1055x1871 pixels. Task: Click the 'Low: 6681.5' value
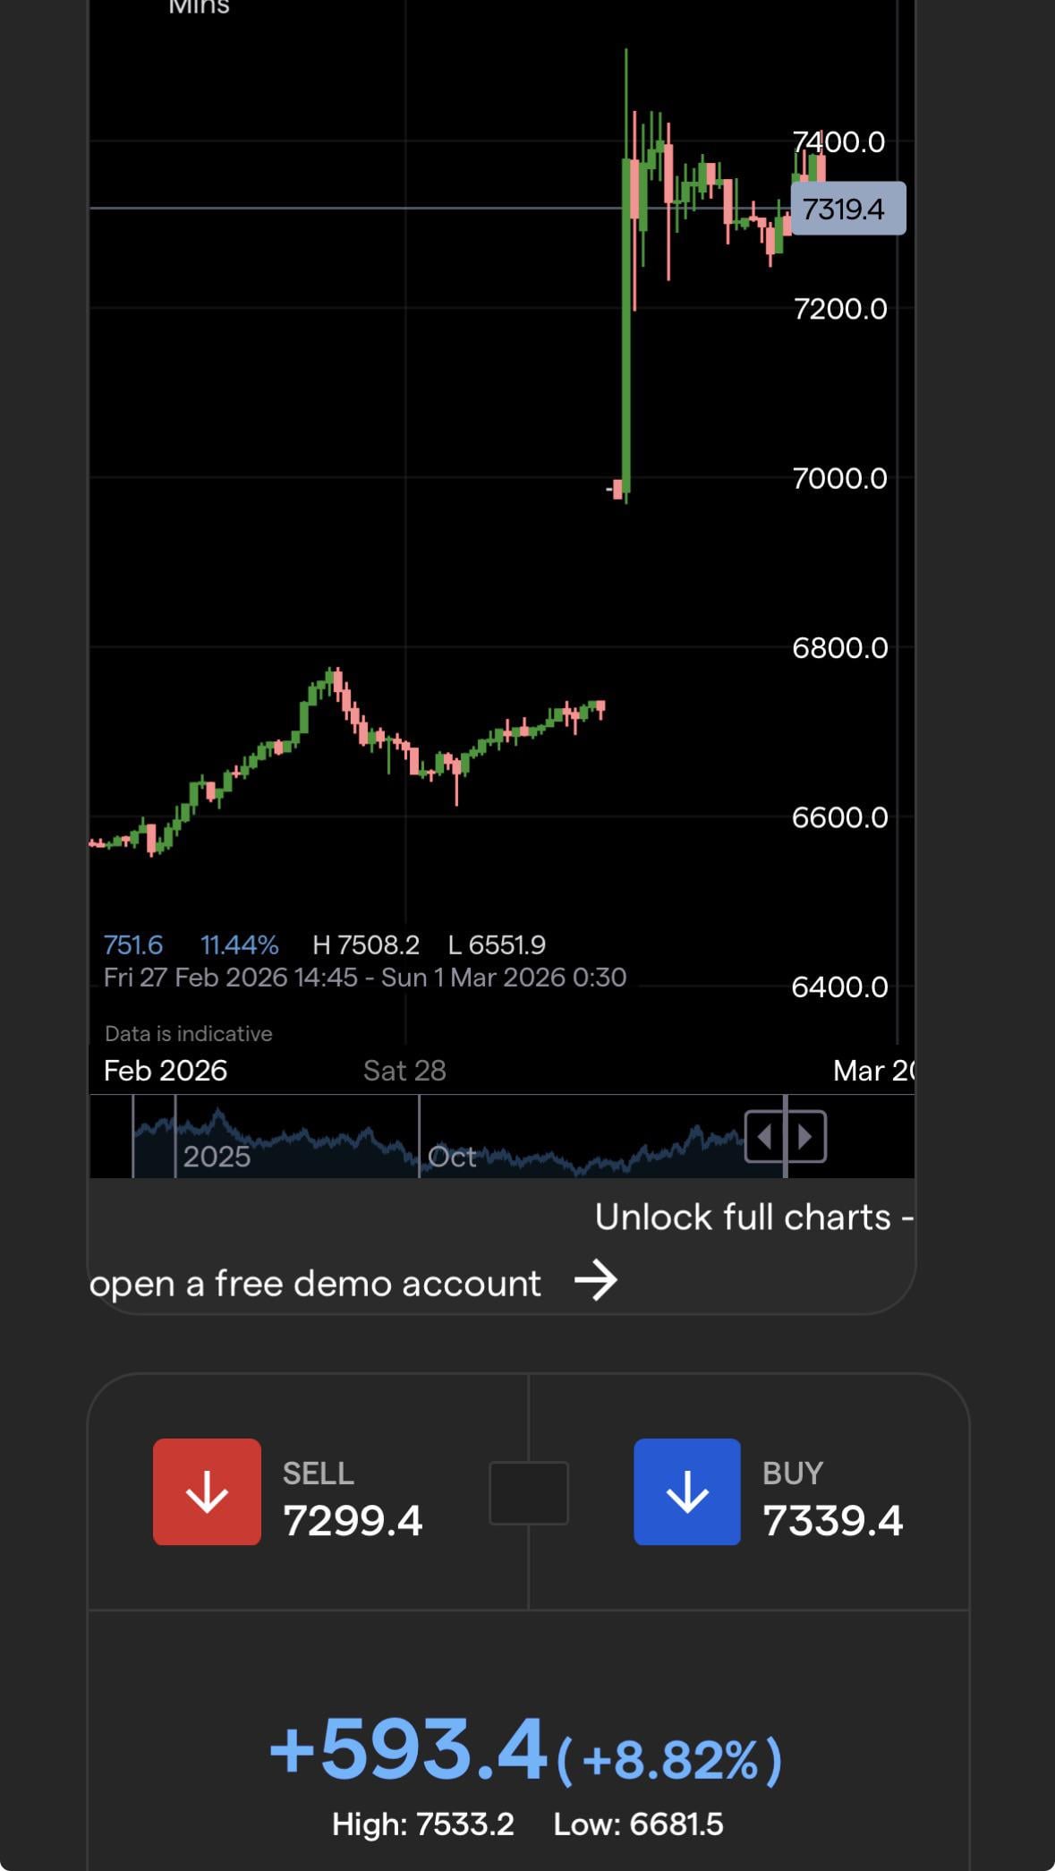point(638,1824)
